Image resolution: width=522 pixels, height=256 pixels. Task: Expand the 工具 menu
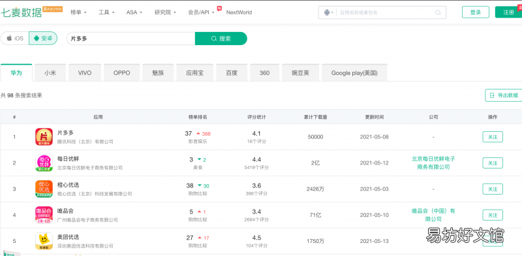click(106, 12)
